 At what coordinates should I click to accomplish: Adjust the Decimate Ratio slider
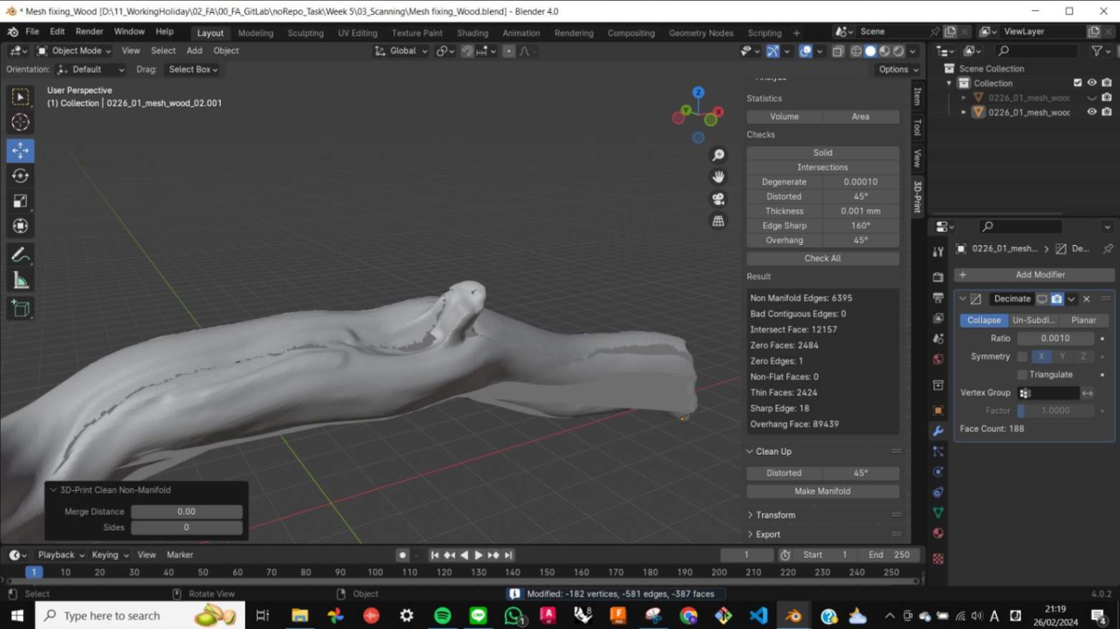pyautogui.click(x=1055, y=338)
